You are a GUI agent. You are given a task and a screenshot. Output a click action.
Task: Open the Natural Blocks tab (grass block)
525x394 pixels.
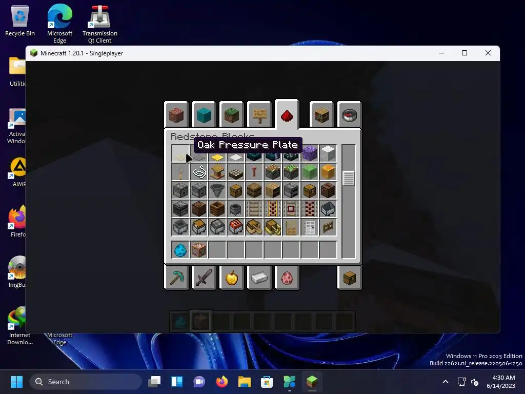231,115
